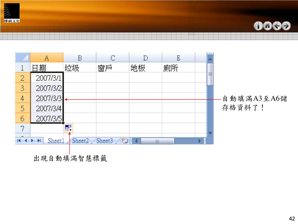Select column A header
298x224 pixels.
47,57
